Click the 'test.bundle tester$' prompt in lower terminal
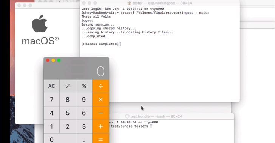This screenshot has height=143, width=275. (130, 126)
